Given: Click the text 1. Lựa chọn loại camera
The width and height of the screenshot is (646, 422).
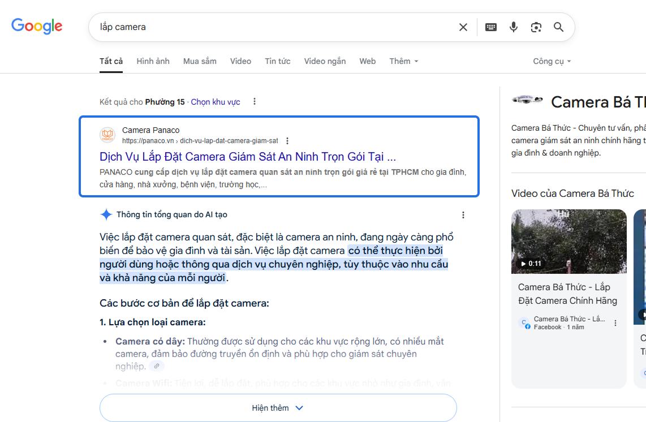Looking at the screenshot, I should click(x=152, y=322).
